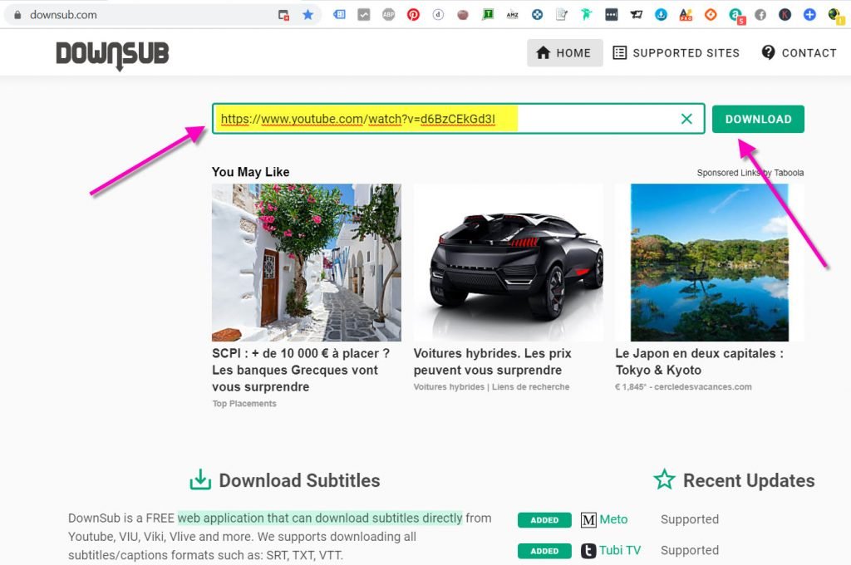851x565 pixels.
Task: Click the Sponsored Links by Taboola text
Action: (x=750, y=173)
